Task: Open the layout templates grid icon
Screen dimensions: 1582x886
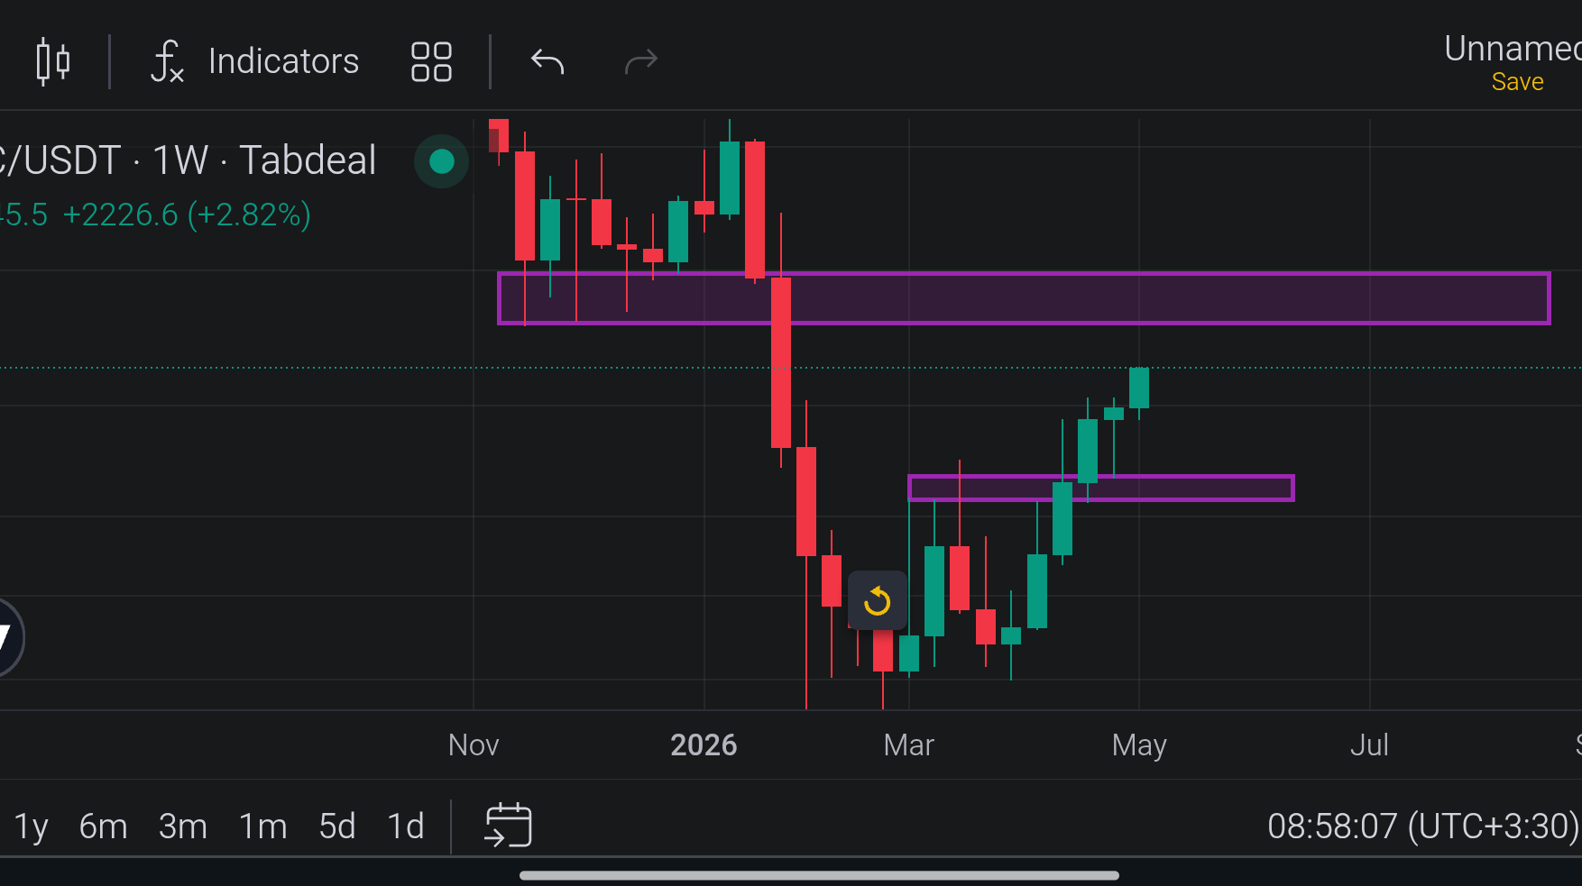Action: point(431,61)
